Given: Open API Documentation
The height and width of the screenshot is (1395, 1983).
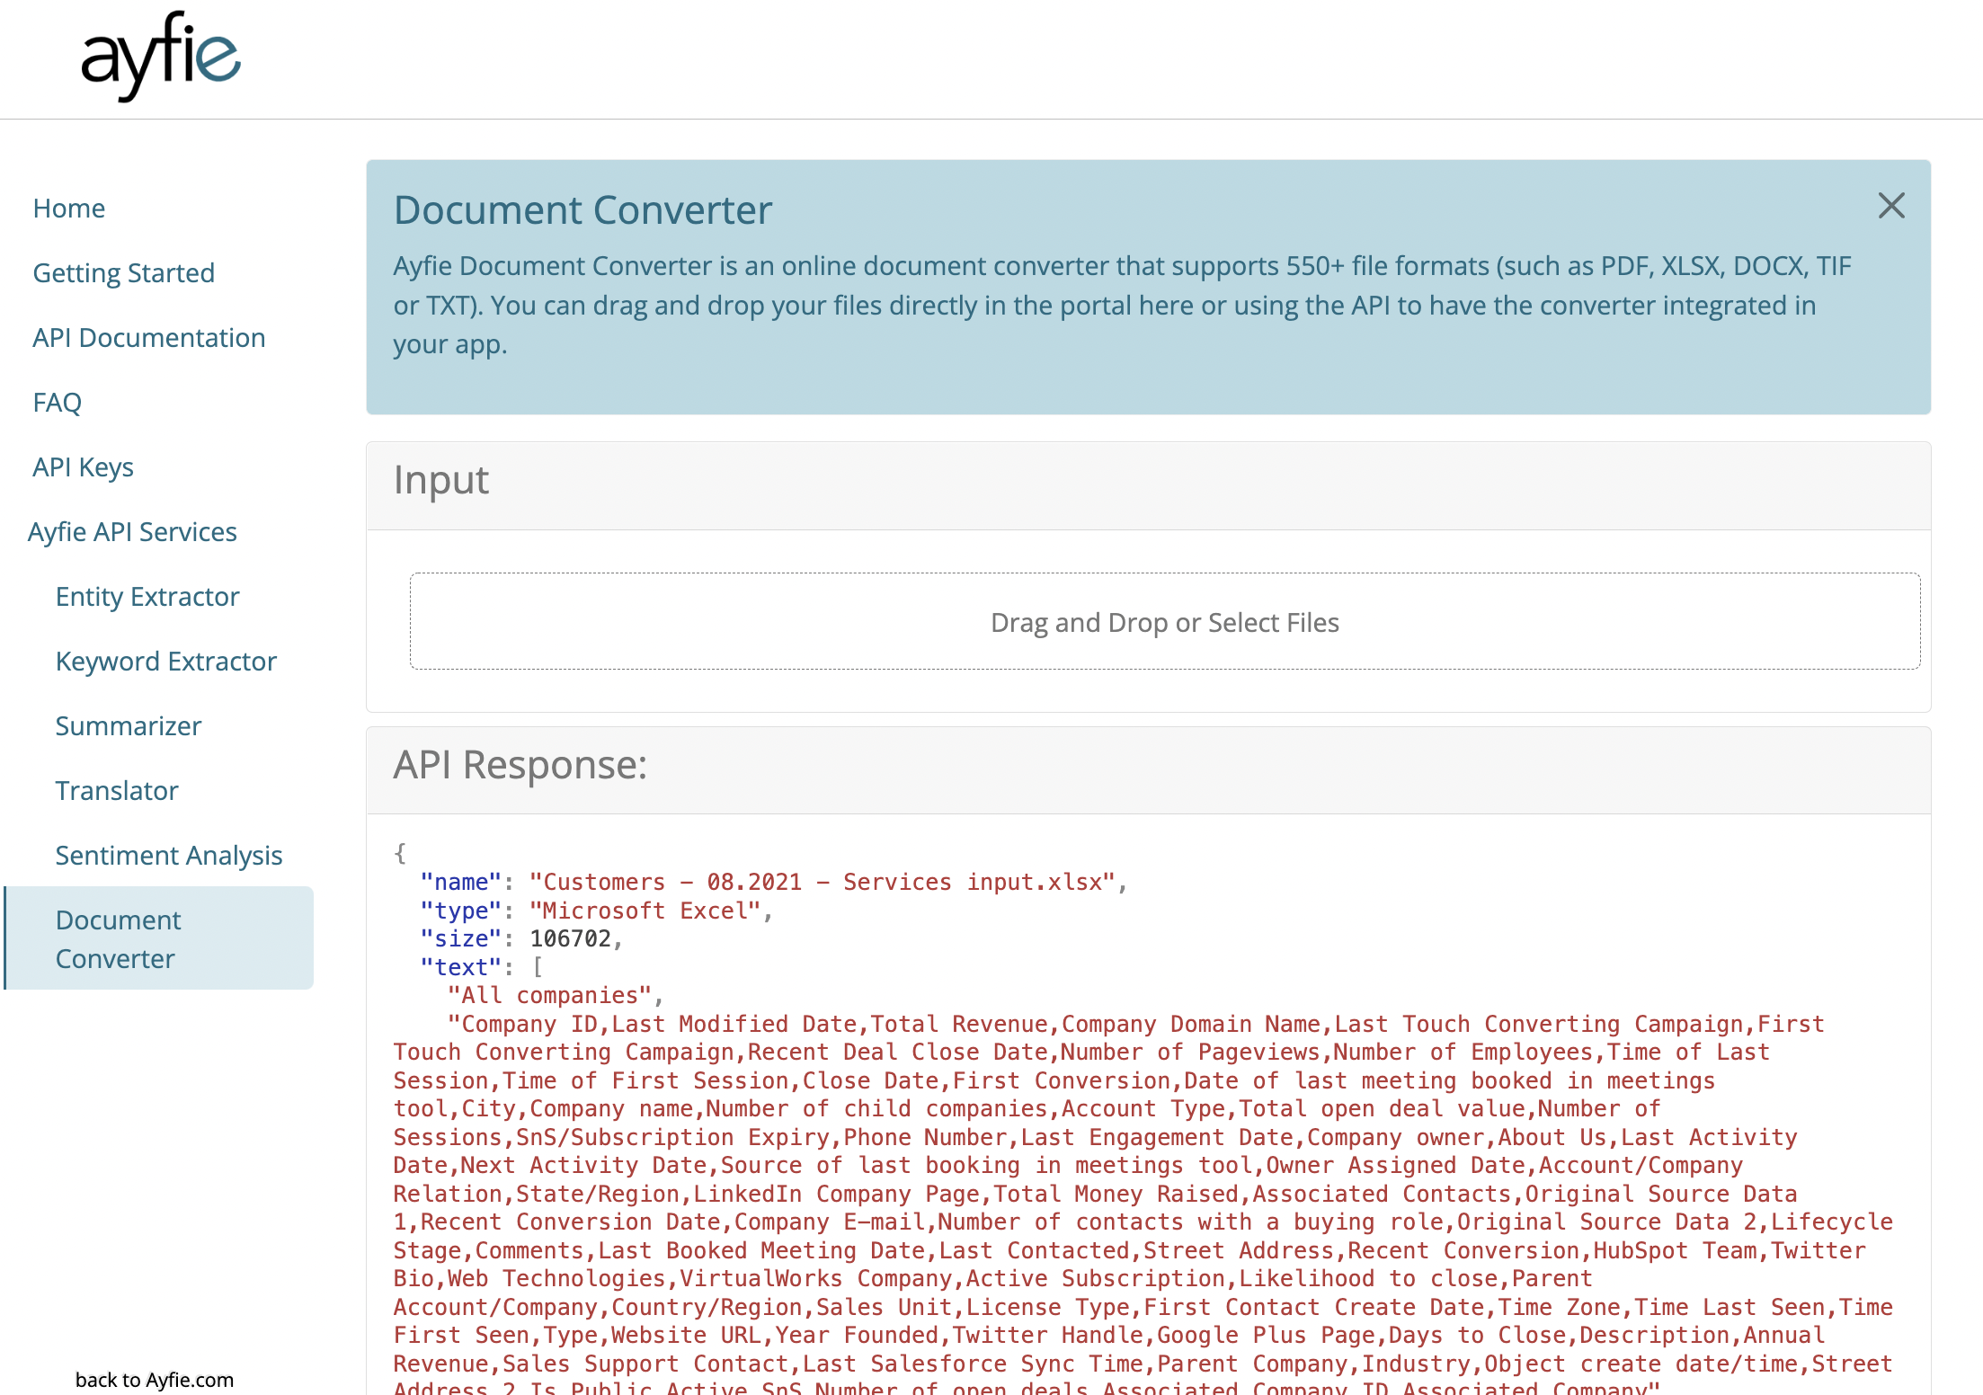Looking at the screenshot, I should pyautogui.click(x=149, y=337).
